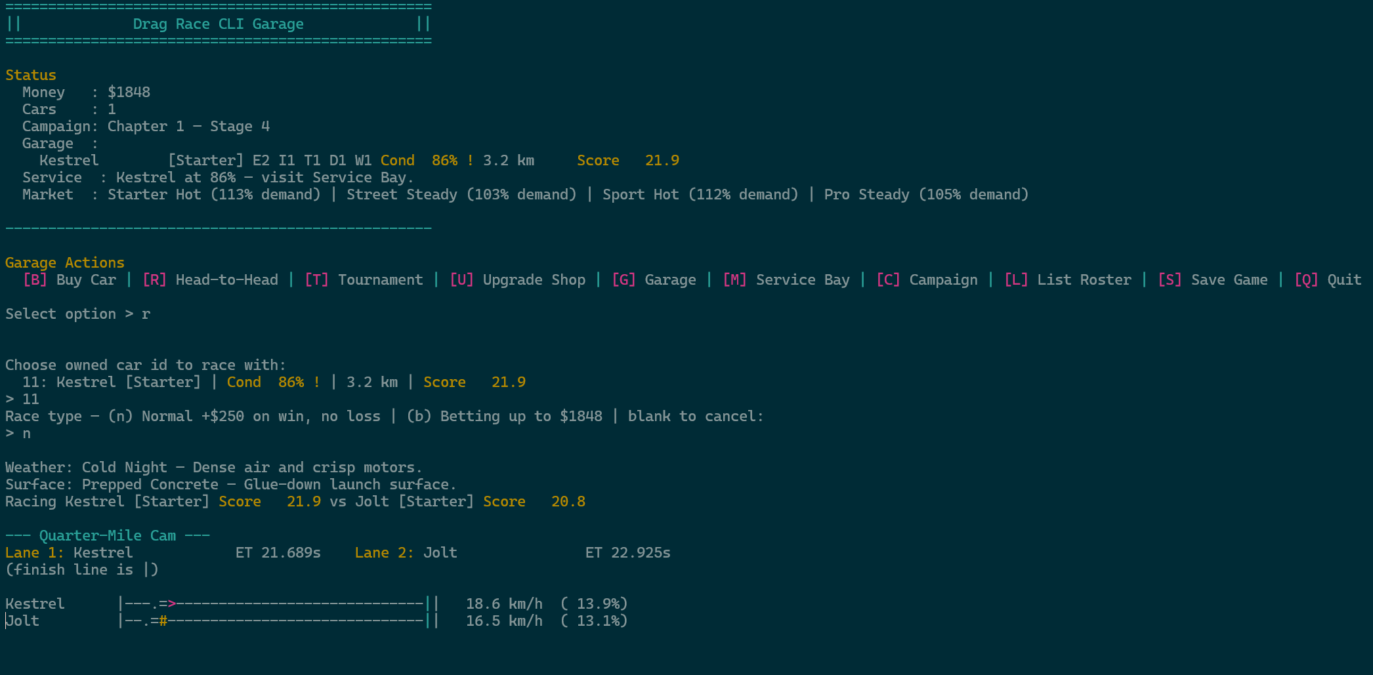Image resolution: width=1373 pixels, height=675 pixels.
Task: Choose the [T] Tournament action
Action: tap(364, 280)
